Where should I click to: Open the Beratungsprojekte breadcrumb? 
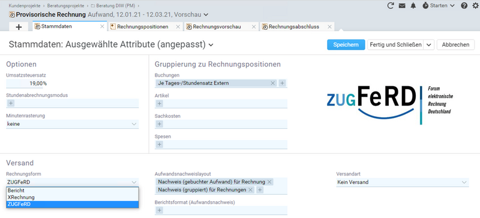(65, 6)
